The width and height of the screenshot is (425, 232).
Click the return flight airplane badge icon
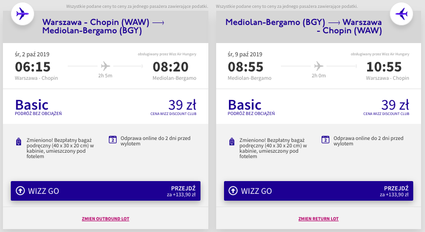(402, 14)
